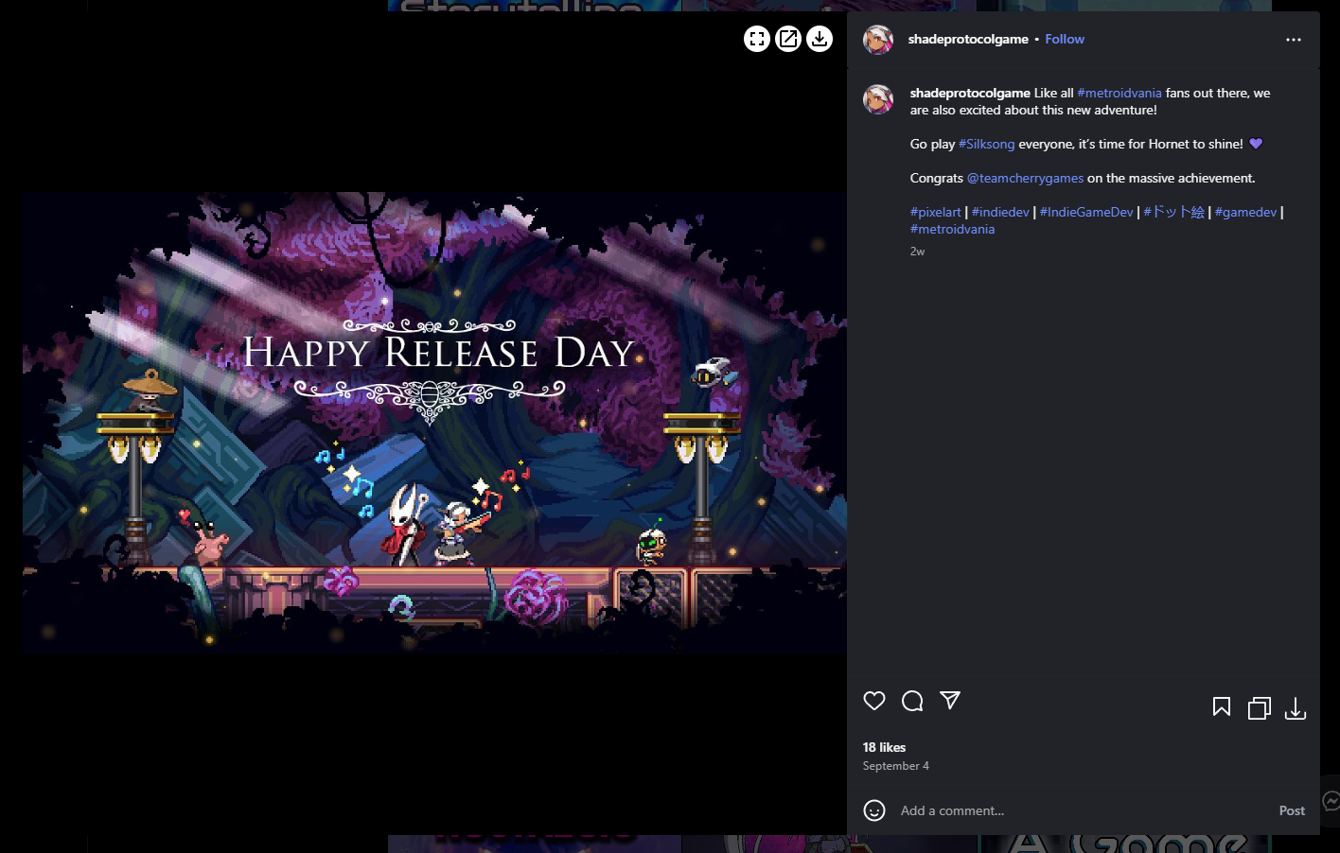The height and width of the screenshot is (853, 1340).
Task: Click the Happy Release Day post image
Action: coord(434,424)
